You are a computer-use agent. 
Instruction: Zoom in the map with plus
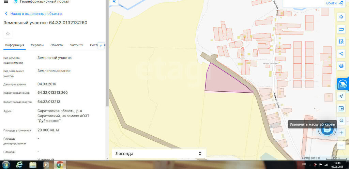[x=341, y=133]
